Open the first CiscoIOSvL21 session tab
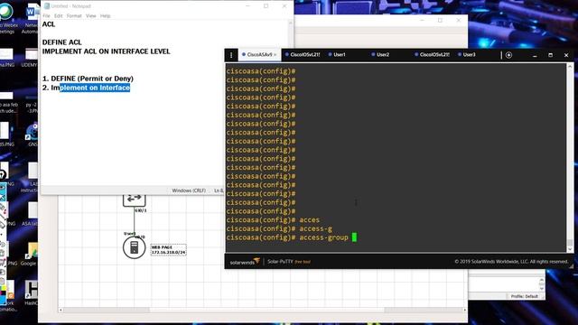Screen dimensions: 578x325 point(303,54)
